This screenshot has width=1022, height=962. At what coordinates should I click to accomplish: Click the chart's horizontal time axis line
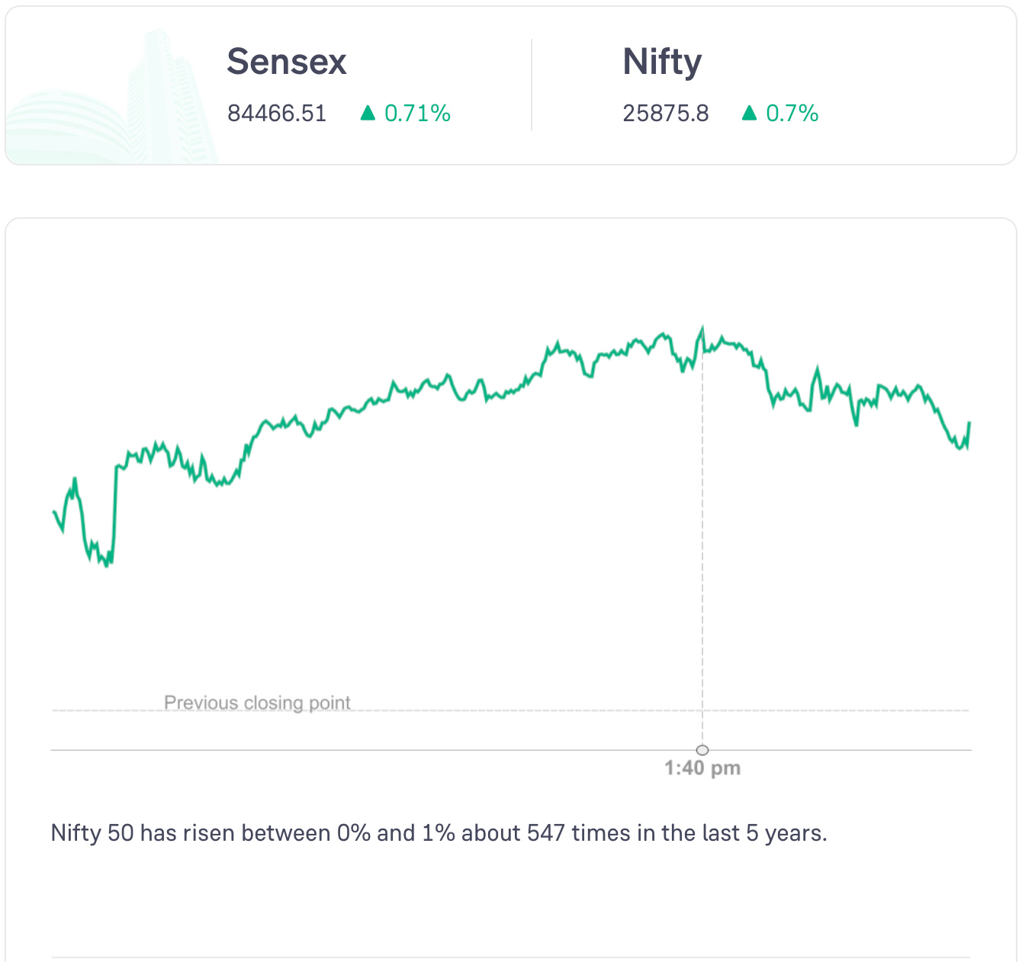point(381,750)
